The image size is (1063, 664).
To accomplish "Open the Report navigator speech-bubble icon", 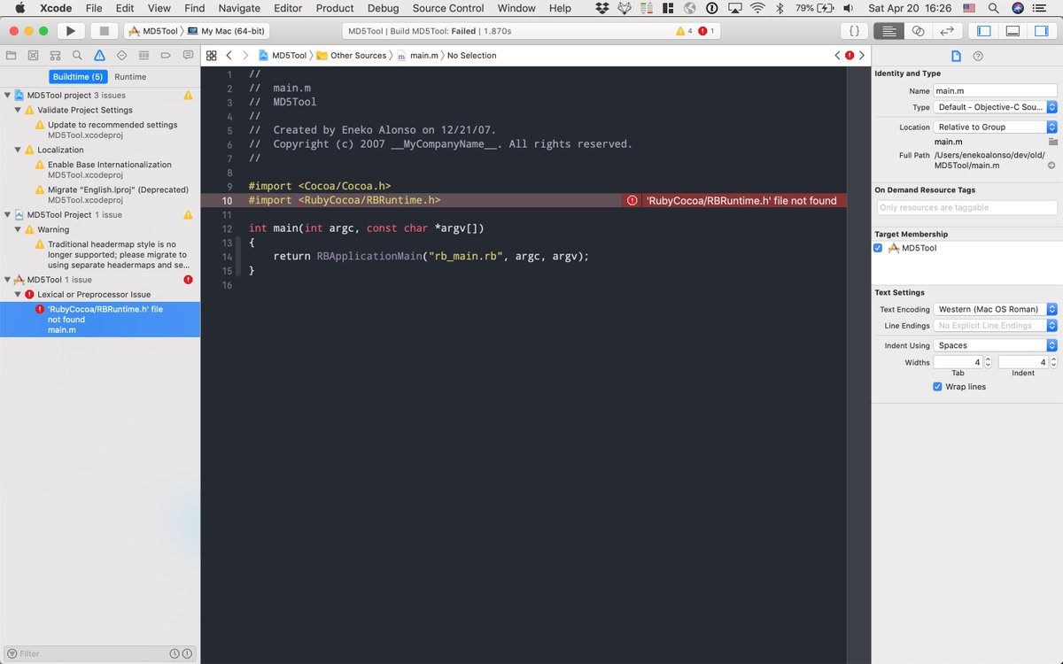I will 188,55.
